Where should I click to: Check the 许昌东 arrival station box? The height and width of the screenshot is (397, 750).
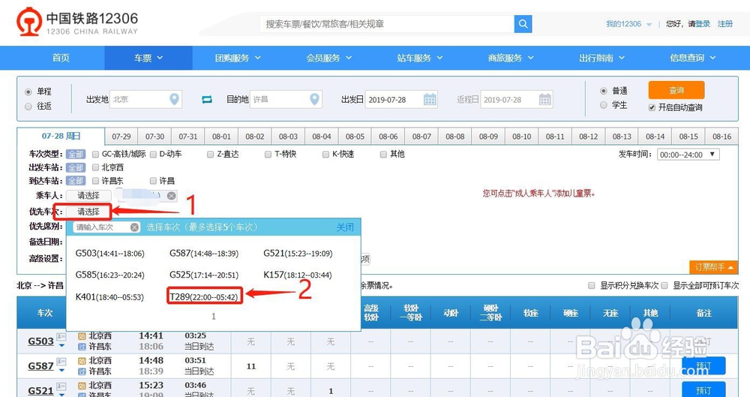[x=96, y=181]
